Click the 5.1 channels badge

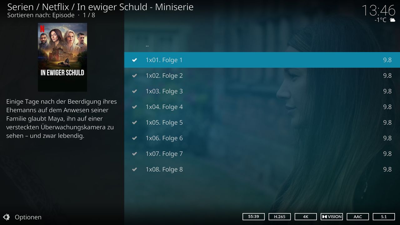[x=384, y=217]
